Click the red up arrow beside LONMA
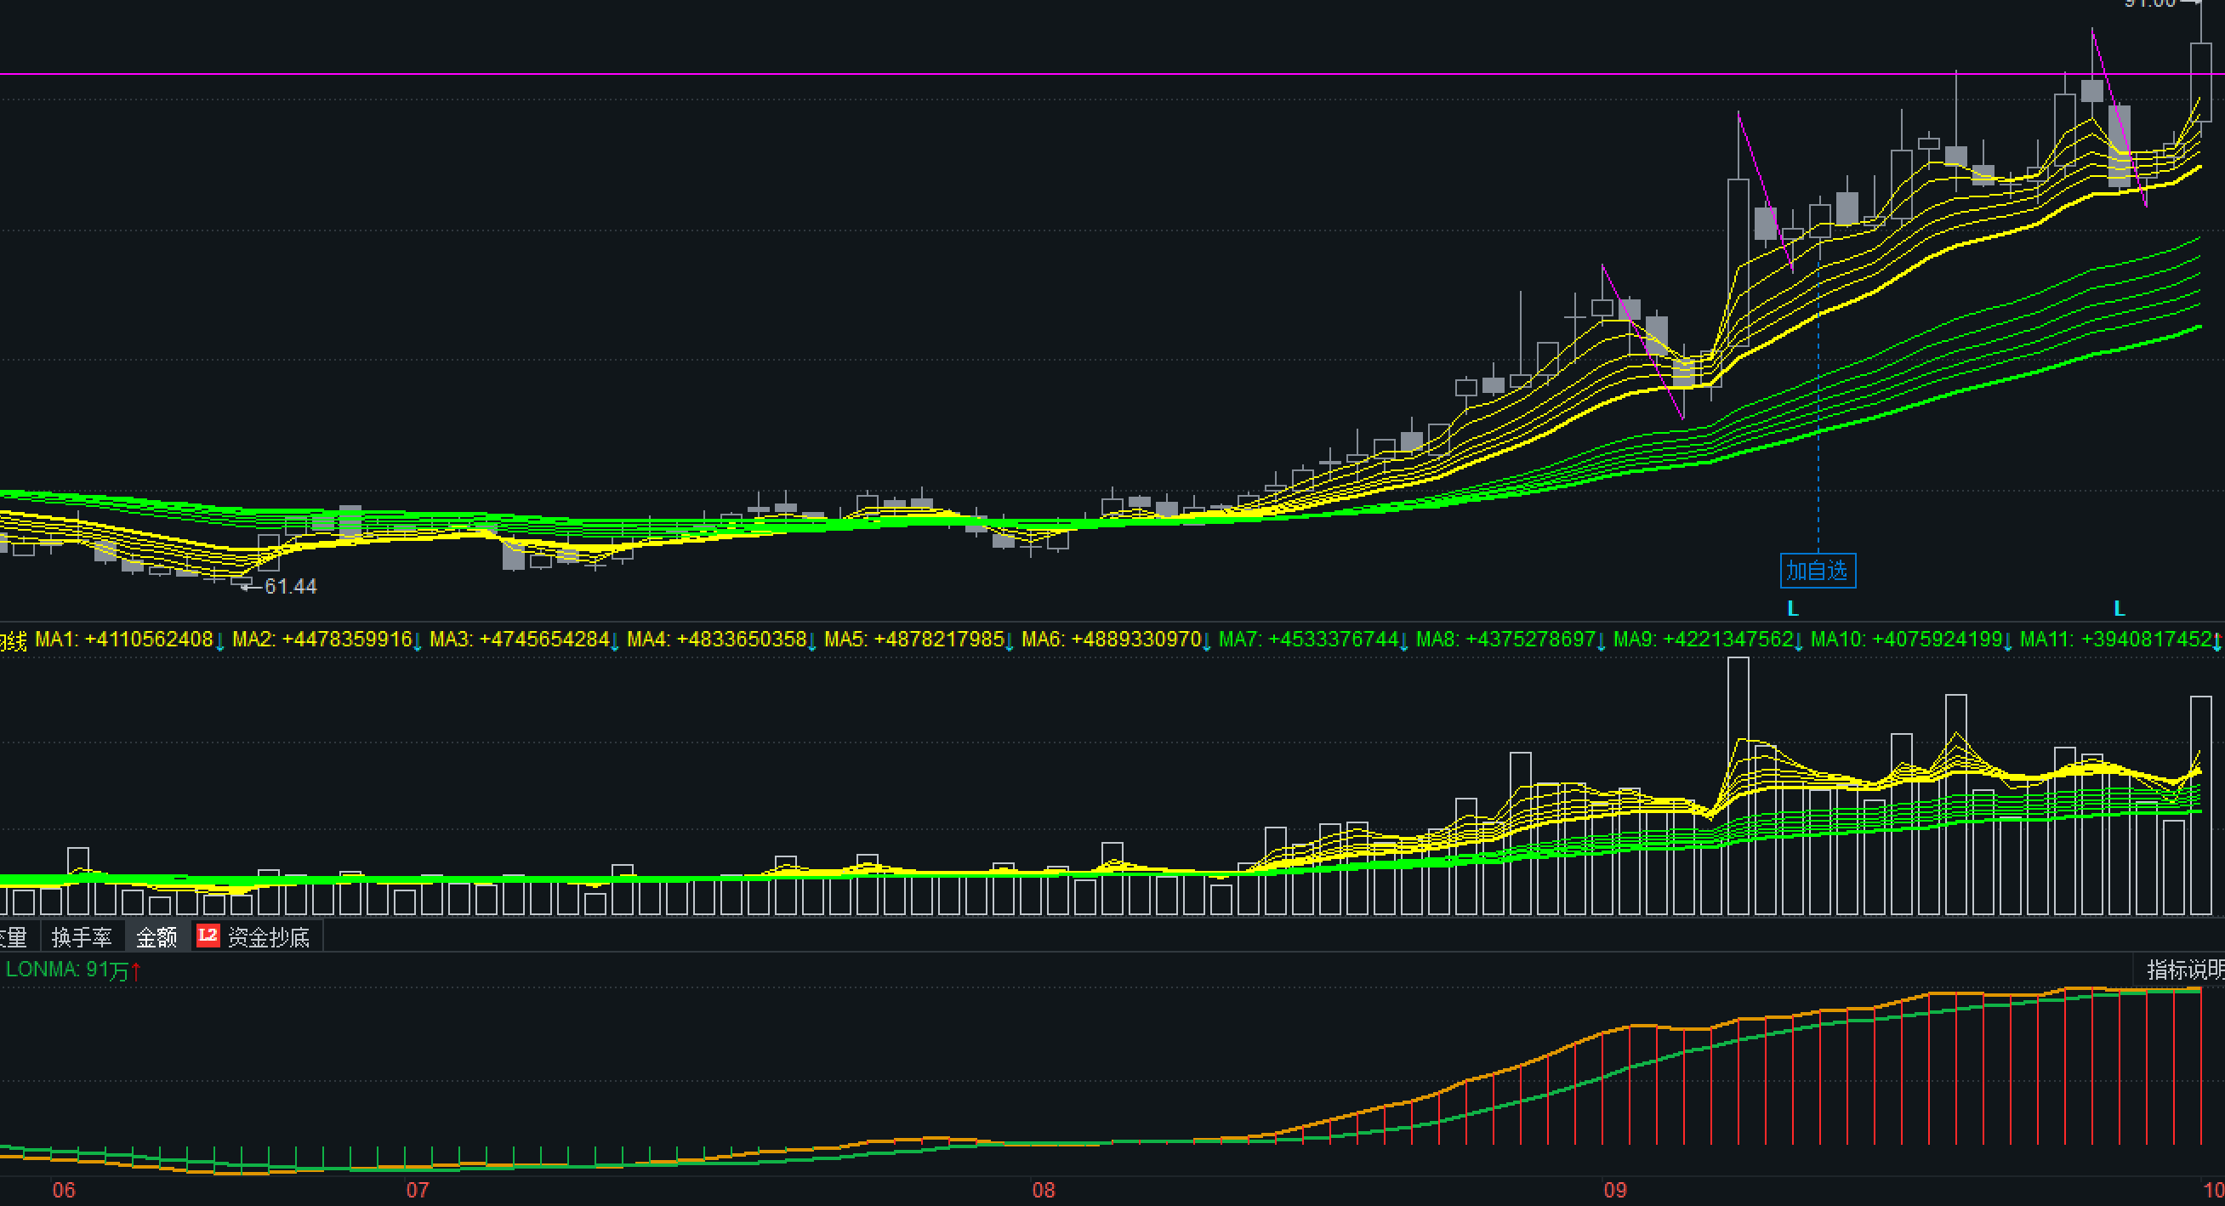This screenshot has width=2225, height=1206. (x=136, y=971)
